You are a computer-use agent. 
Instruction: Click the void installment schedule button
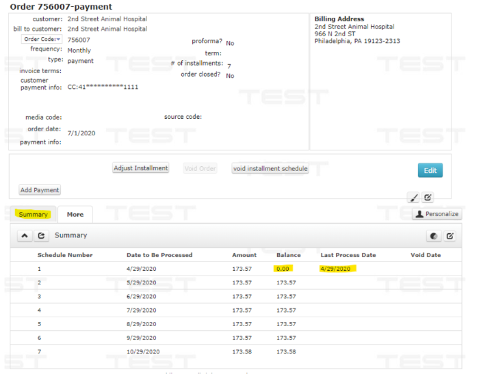[x=270, y=169]
